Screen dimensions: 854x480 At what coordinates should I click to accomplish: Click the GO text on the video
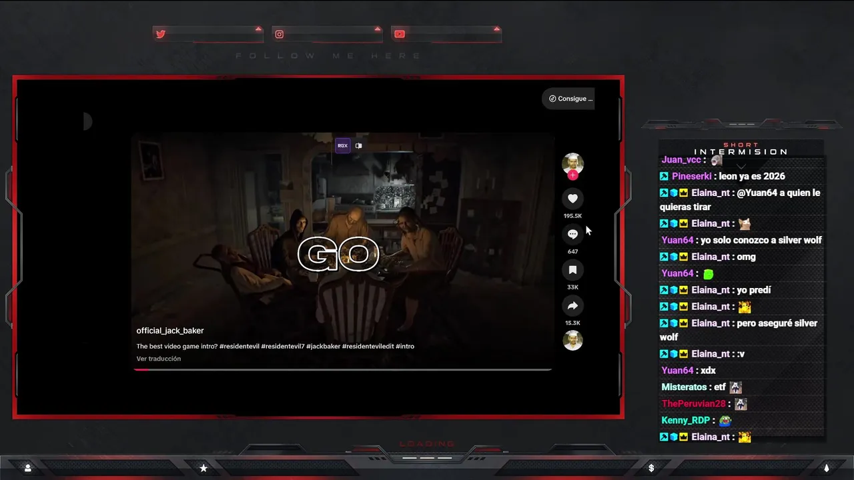pyautogui.click(x=338, y=255)
